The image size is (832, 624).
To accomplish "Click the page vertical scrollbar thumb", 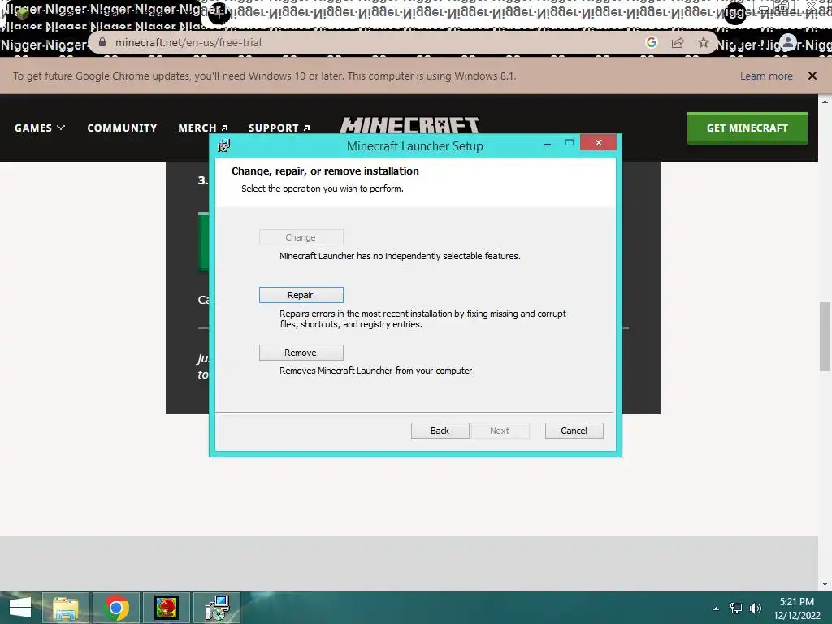I will pos(825,336).
